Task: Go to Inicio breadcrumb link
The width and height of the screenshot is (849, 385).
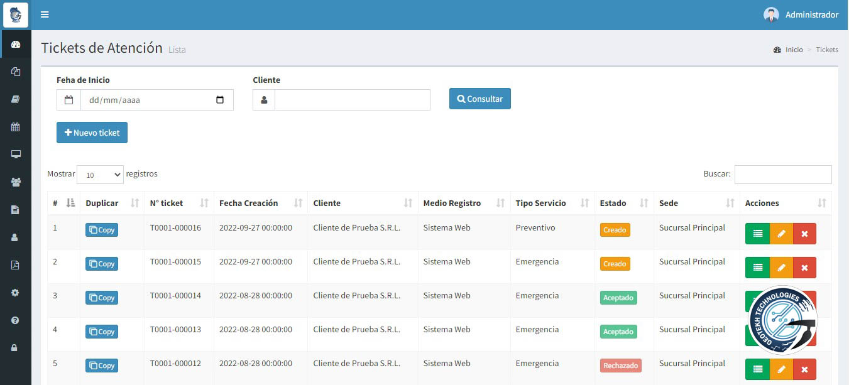Action: tap(794, 50)
